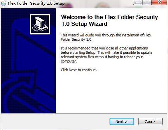168x130 pixels.
Task: Select the paragraph starting This wizard will guide you
Action: (x=106, y=37)
